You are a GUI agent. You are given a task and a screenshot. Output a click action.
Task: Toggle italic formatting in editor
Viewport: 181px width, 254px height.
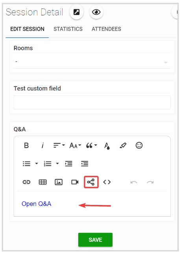(42, 145)
